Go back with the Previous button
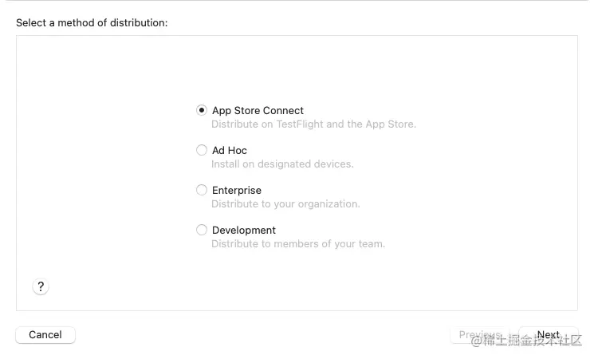This screenshot has width=594, height=359. (480, 335)
